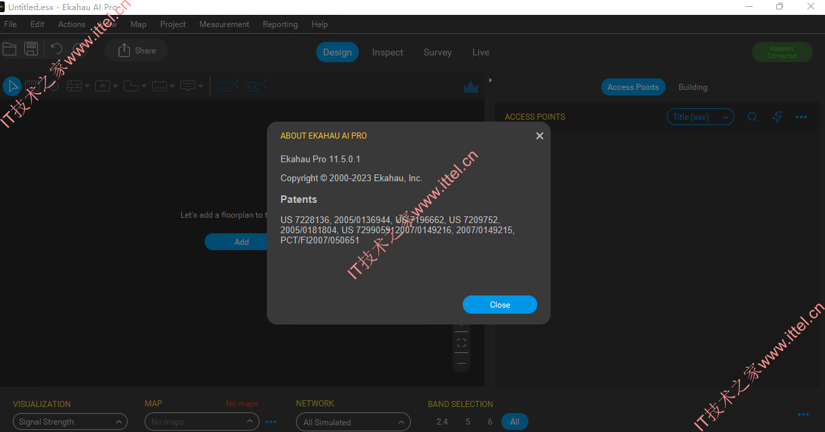Click the fit-to-screen map icon
The width and height of the screenshot is (825, 432).
pyautogui.click(x=461, y=343)
